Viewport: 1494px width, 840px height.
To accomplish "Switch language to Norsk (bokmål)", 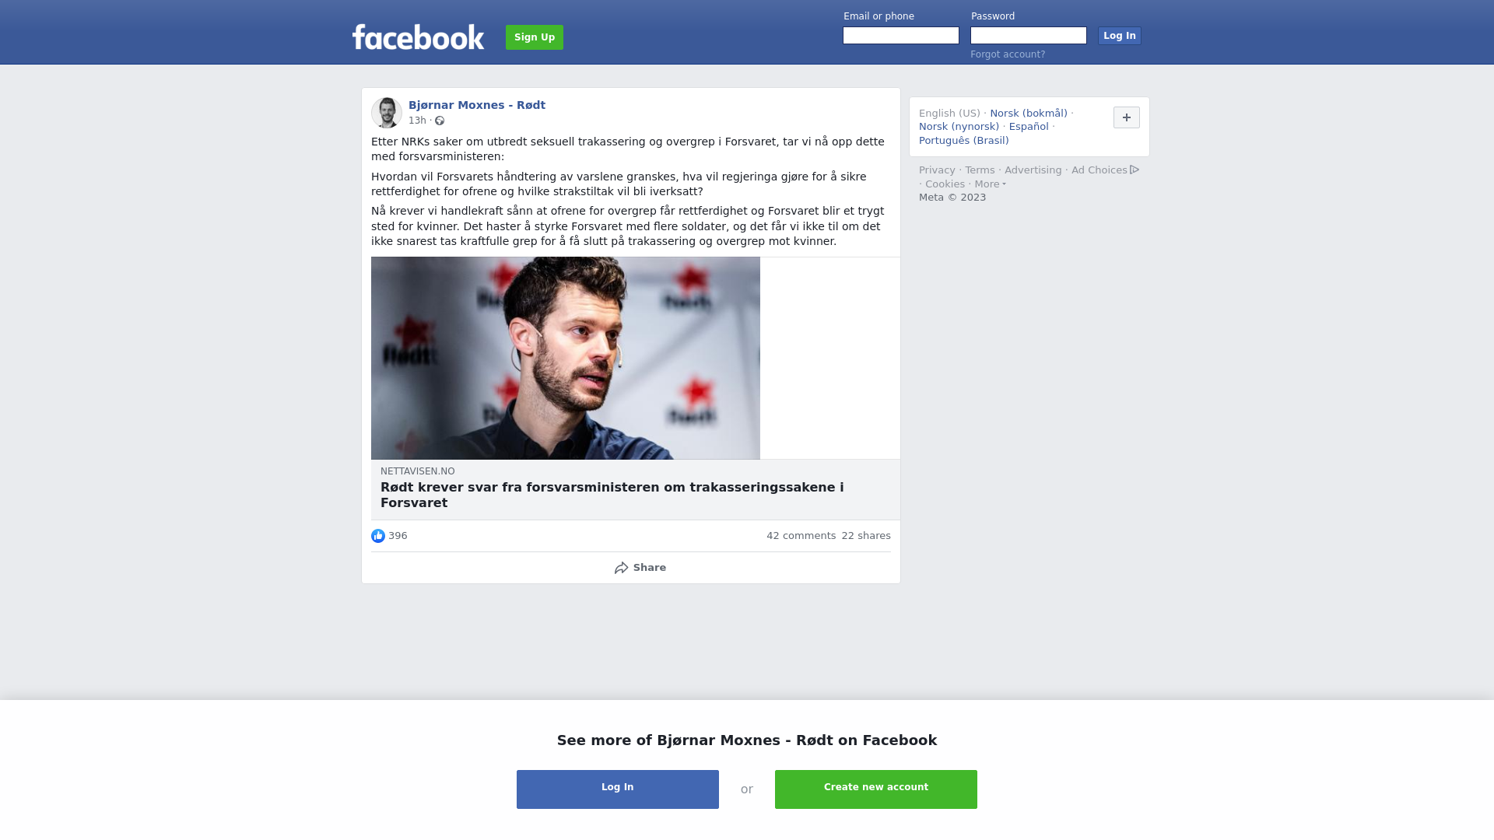I will pyautogui.click(x=1029, y=114).
